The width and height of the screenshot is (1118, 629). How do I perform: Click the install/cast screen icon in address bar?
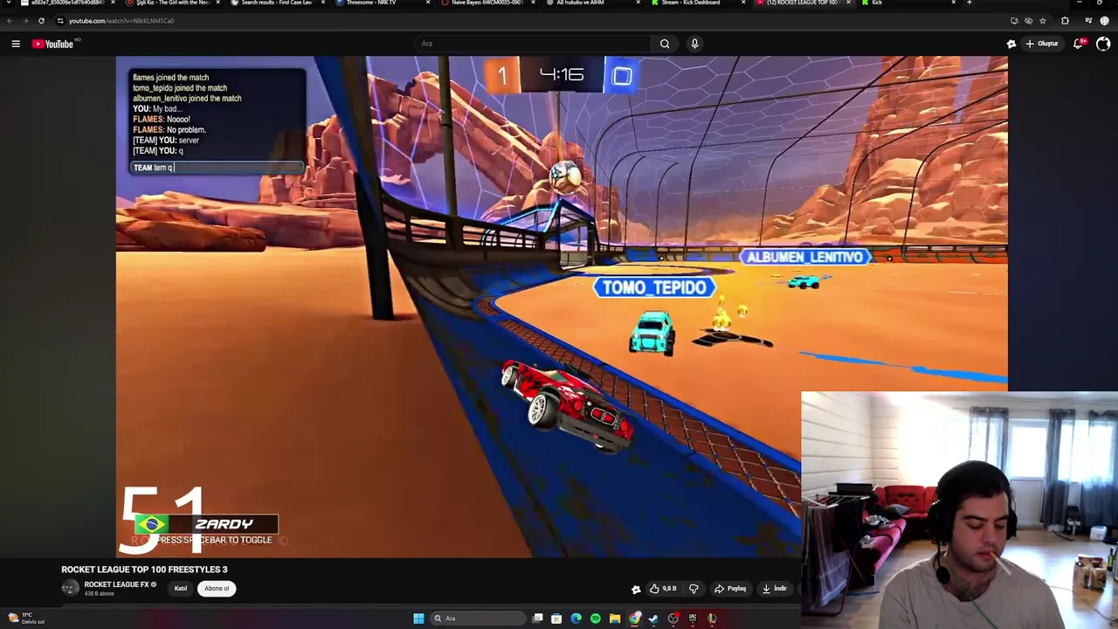coord(1014,20)
